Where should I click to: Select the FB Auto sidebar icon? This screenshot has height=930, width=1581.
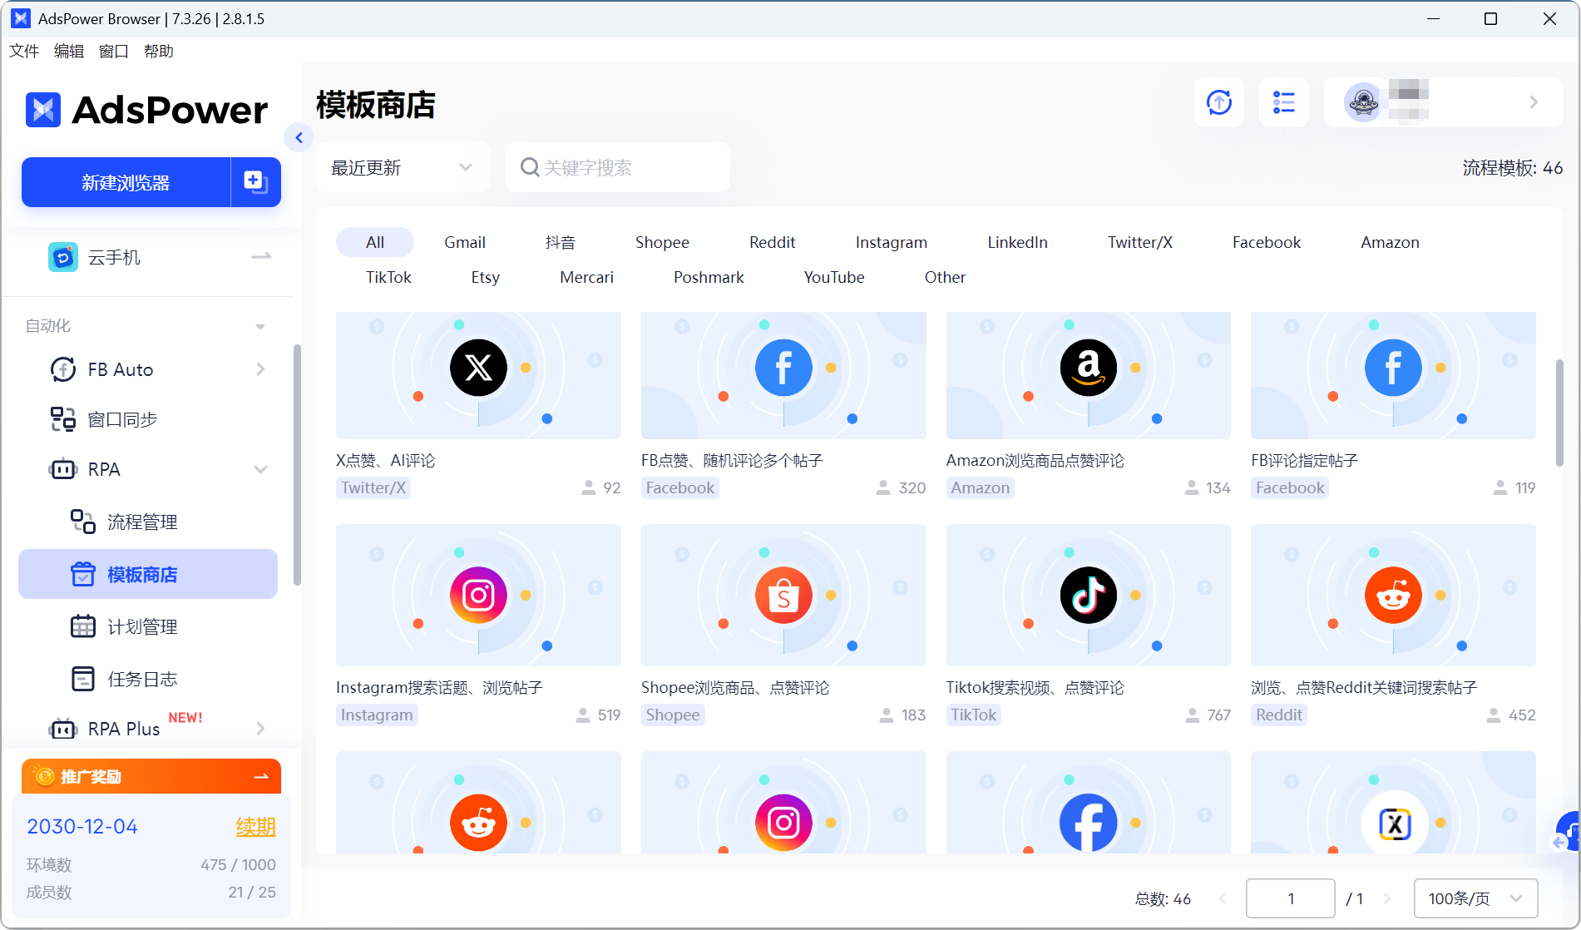(63, 369)
